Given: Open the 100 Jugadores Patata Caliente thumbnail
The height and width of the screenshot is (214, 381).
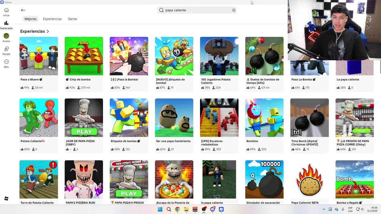Looking at the screenshot, I should [219, 56].
